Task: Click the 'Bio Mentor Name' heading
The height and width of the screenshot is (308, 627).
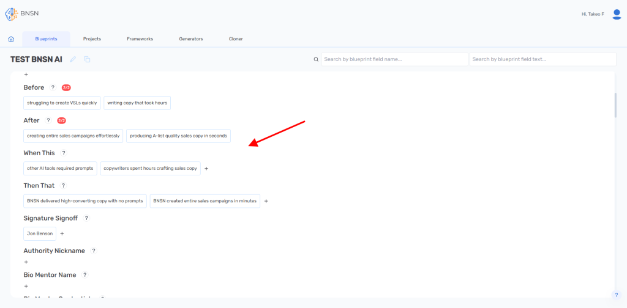Action: pos(50,275)
